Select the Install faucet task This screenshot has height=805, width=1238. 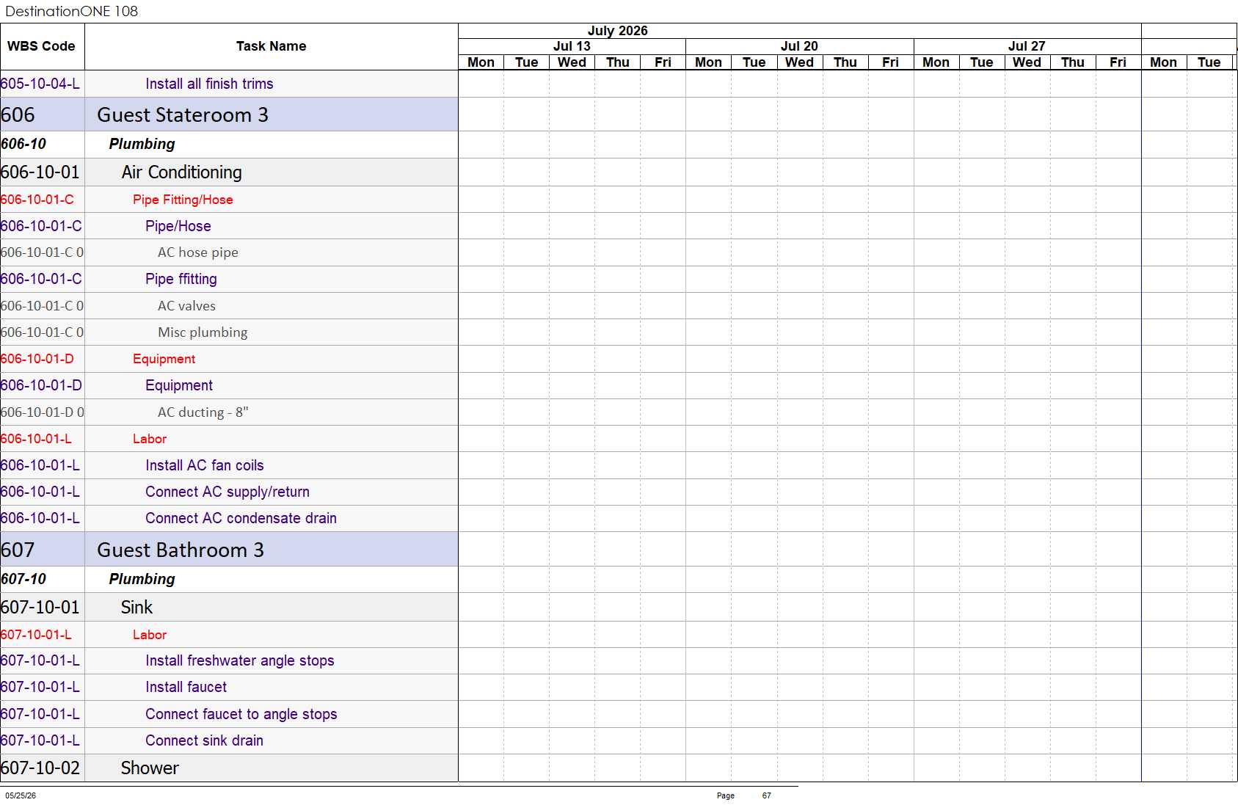click(x=186, y=687)
